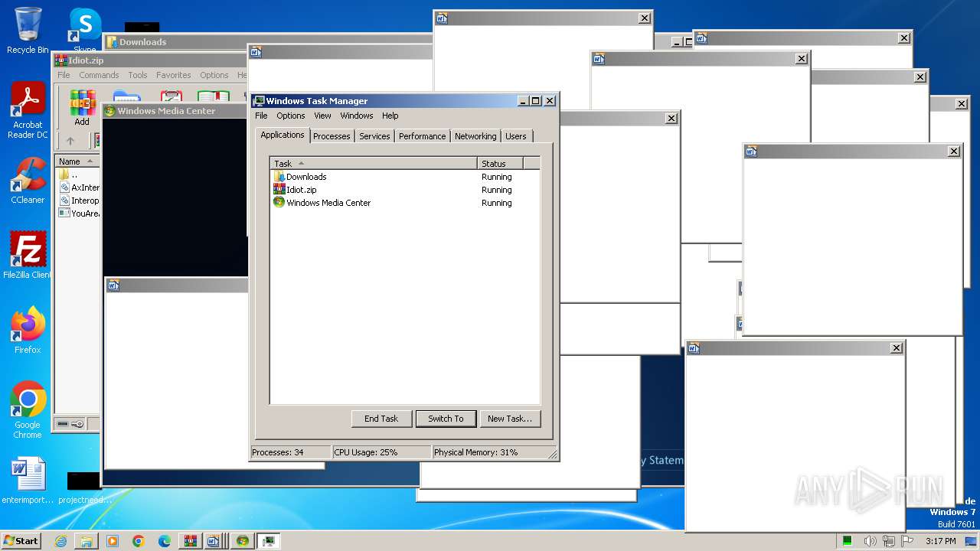980x551 pixels.
Task: Open the network status tray icon
Action: [x=890, y=541]
